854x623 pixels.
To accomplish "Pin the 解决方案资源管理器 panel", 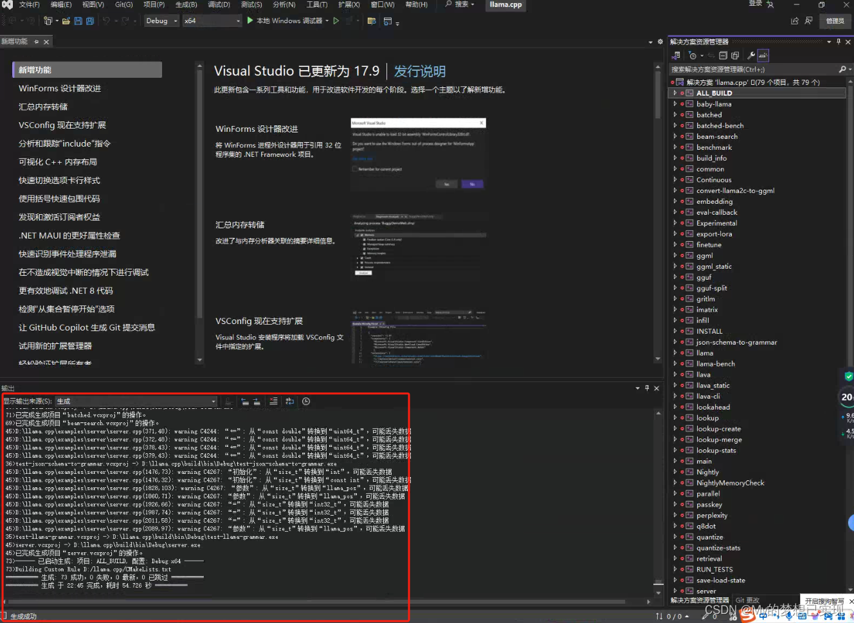I will [839, 41].
